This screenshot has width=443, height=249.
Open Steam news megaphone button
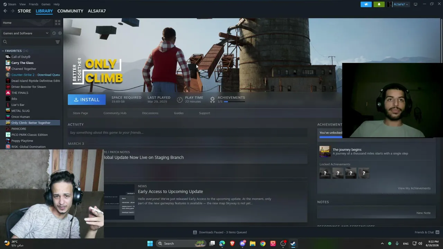click(x=366, y=4)
